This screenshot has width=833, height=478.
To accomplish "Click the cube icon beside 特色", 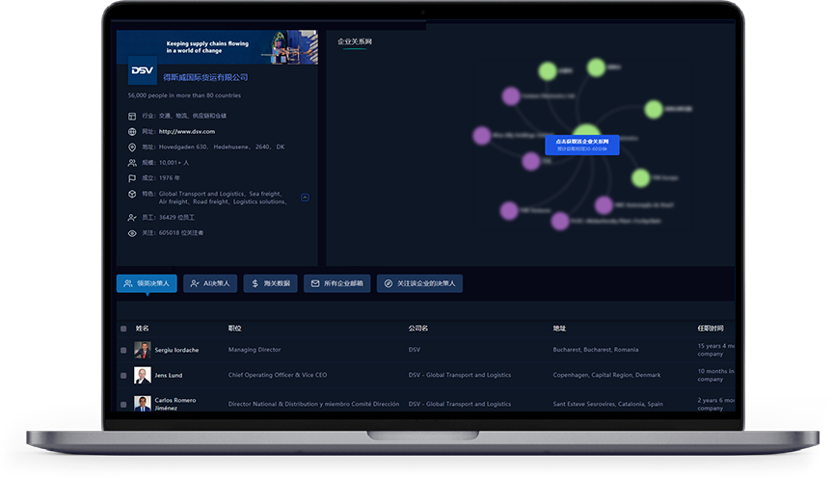I will (x=132, y=195).
